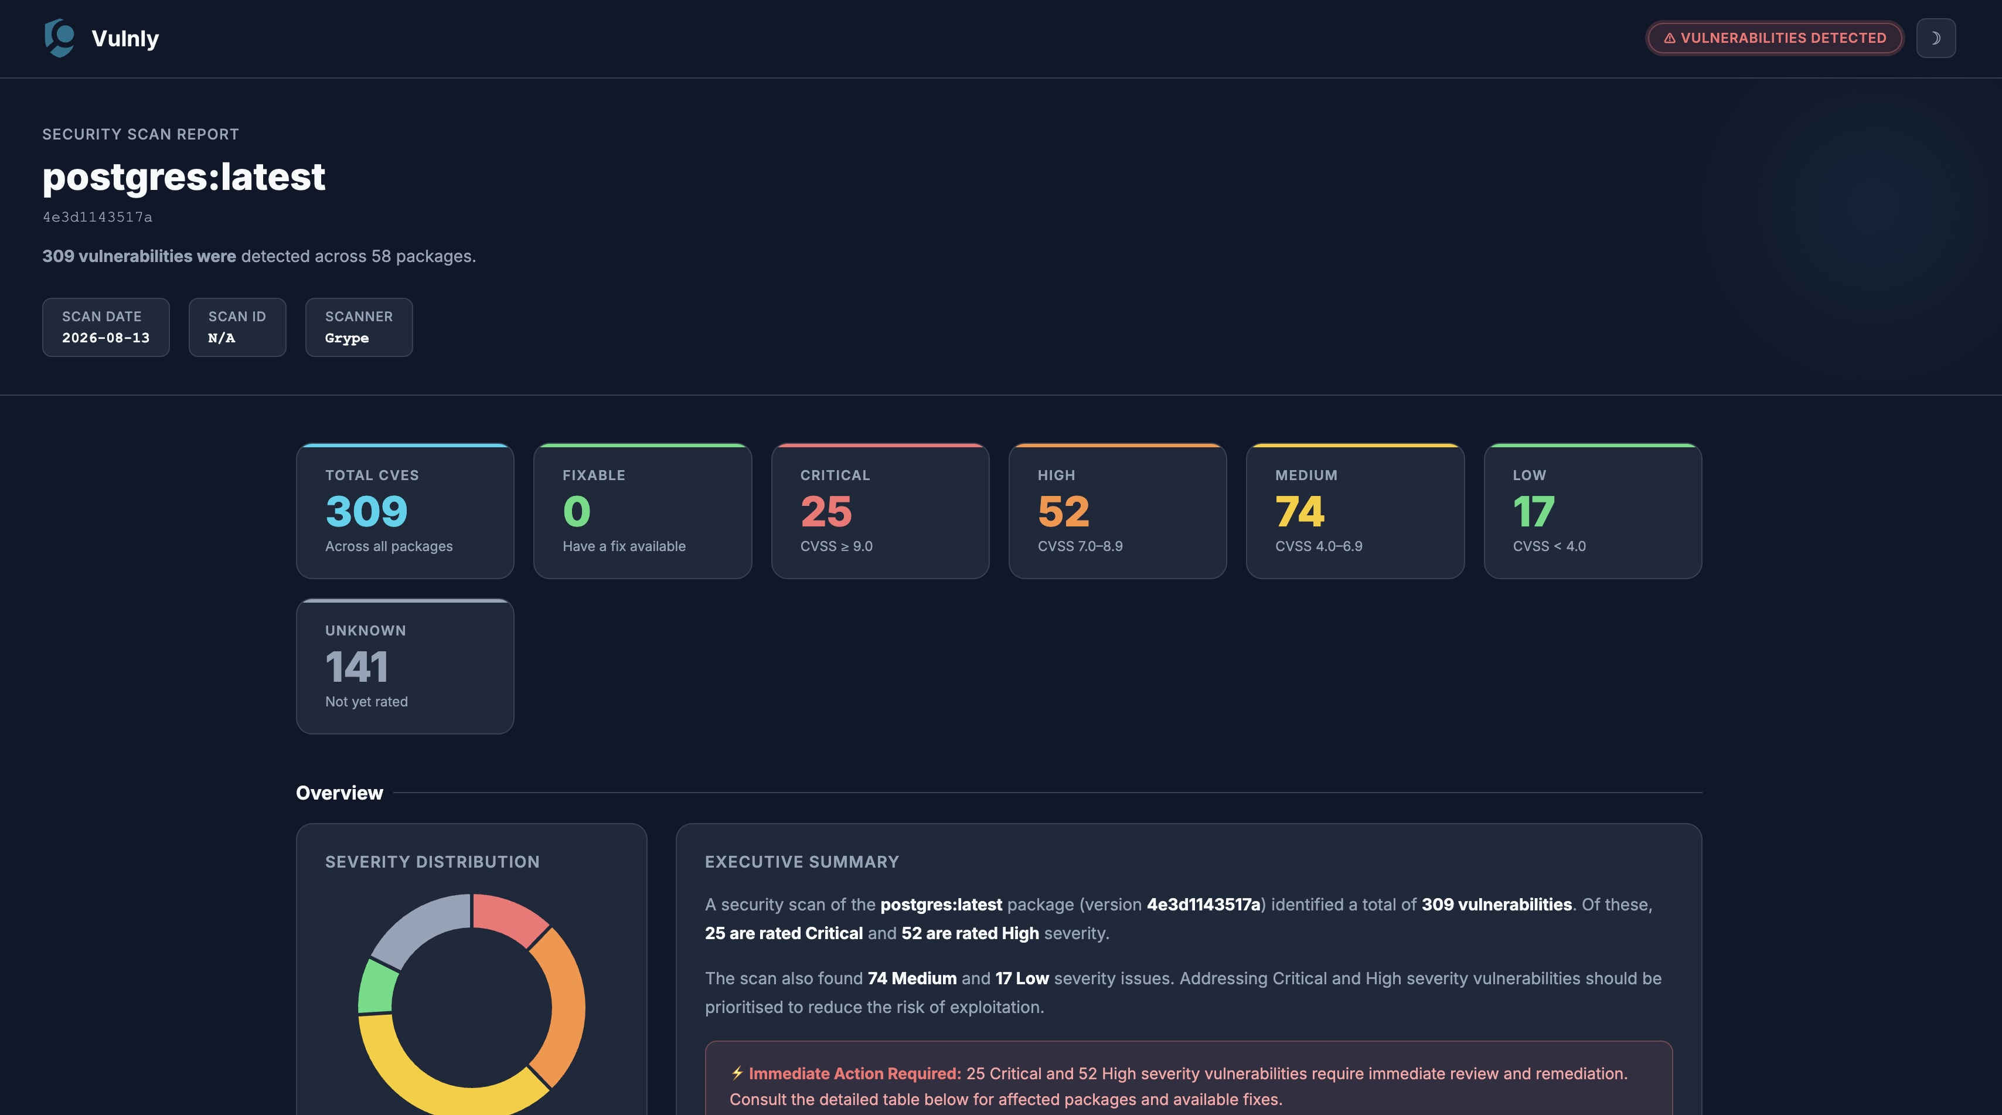The image size is (2002, 1115).
Task: Click the Scan ID N/A chip
Action: pos(237,327)
